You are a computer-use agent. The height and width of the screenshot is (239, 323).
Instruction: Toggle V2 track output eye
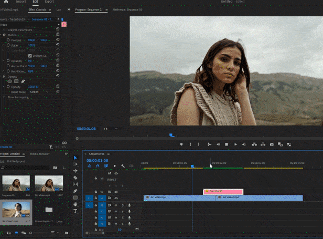116,192
